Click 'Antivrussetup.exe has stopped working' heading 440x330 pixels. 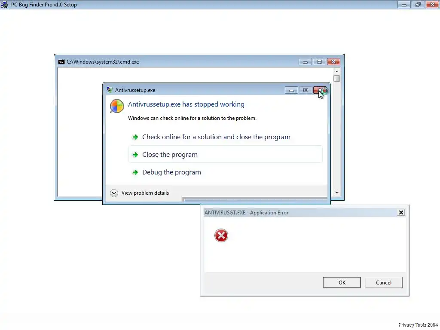pos(186,104)
